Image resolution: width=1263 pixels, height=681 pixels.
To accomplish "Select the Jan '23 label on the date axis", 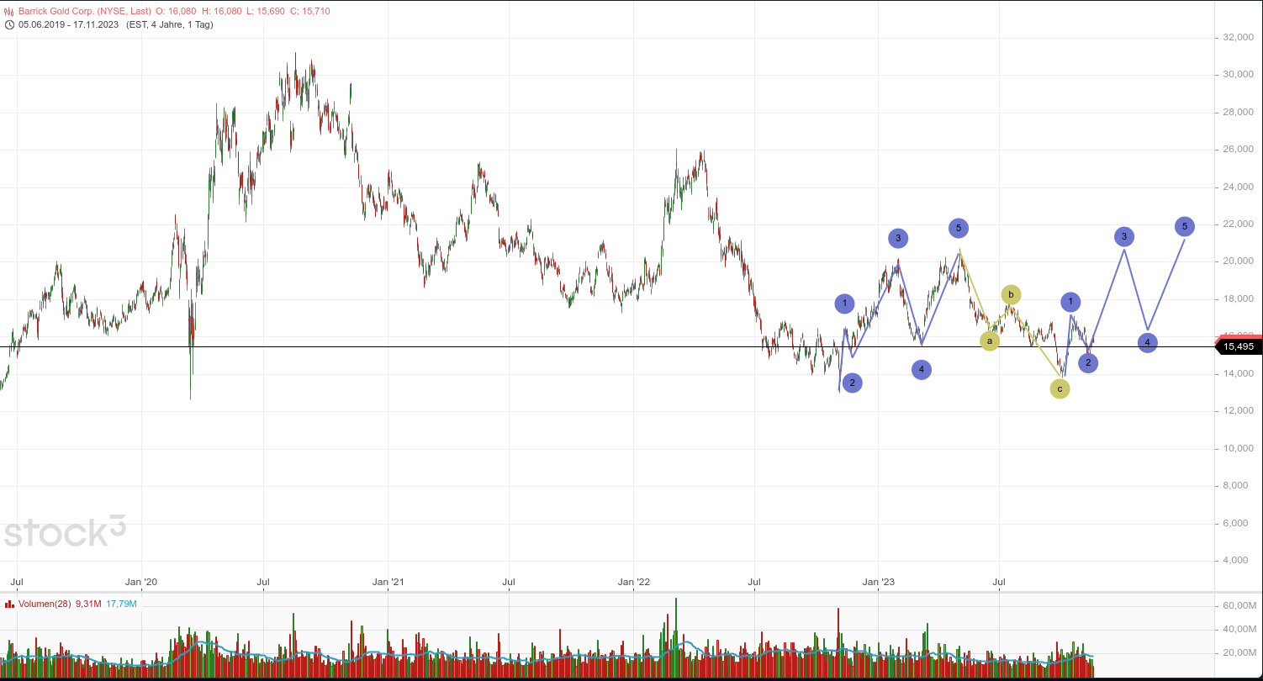I will tap(880, 581).
